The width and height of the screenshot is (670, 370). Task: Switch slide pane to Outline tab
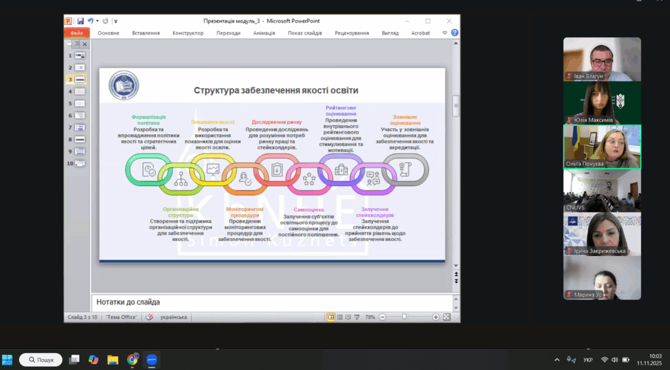click(76, 44)
